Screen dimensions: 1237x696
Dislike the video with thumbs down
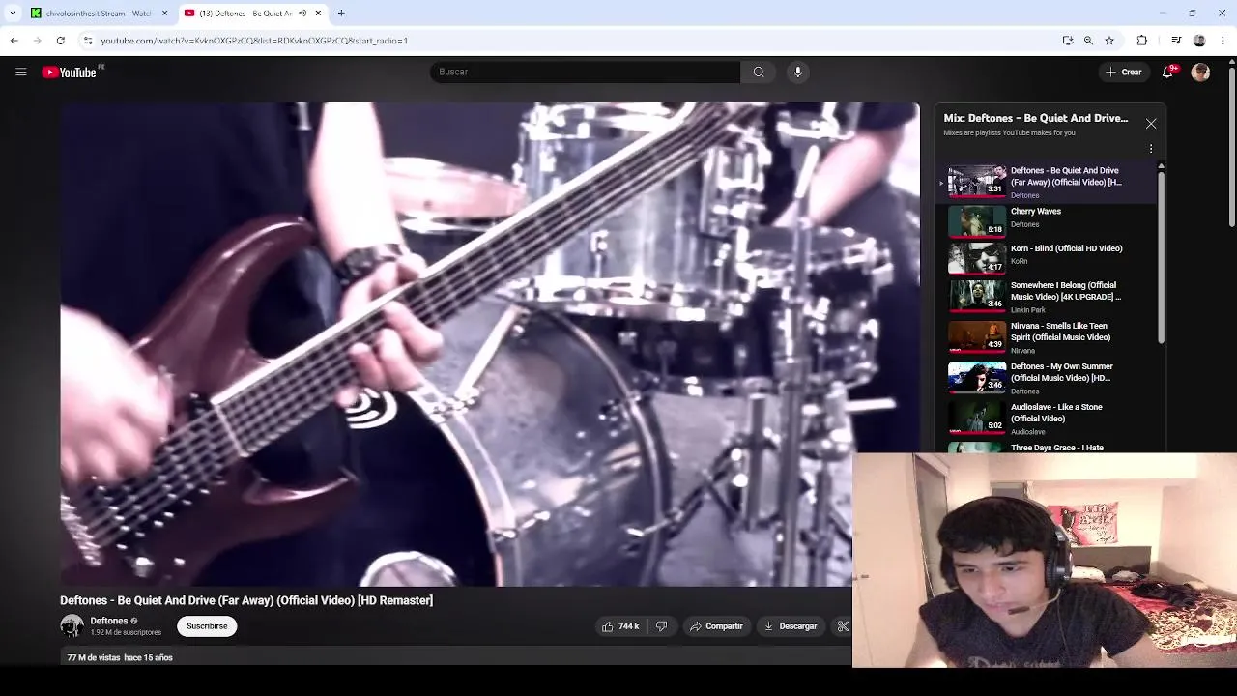662,626
